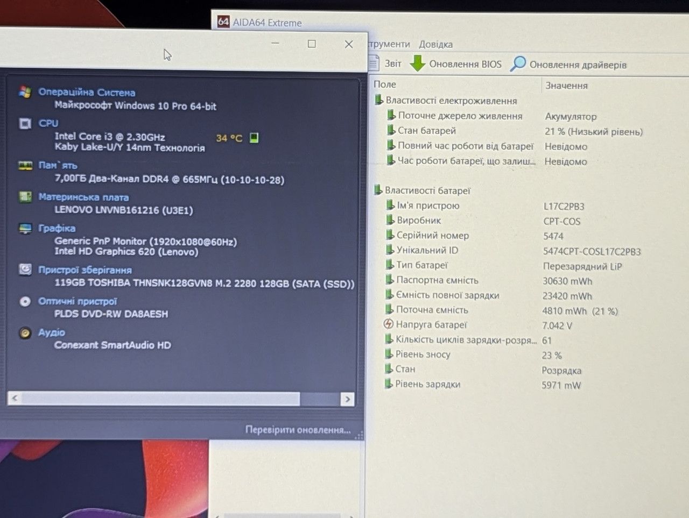Click the voltage icon beside Напруга батареї

(x=389, y=324)
